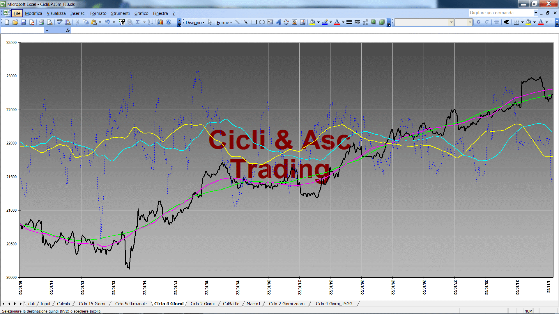
Task: Switch to the Ciclo 2 Giorni zoom sheet
Action: coord(287,304)
